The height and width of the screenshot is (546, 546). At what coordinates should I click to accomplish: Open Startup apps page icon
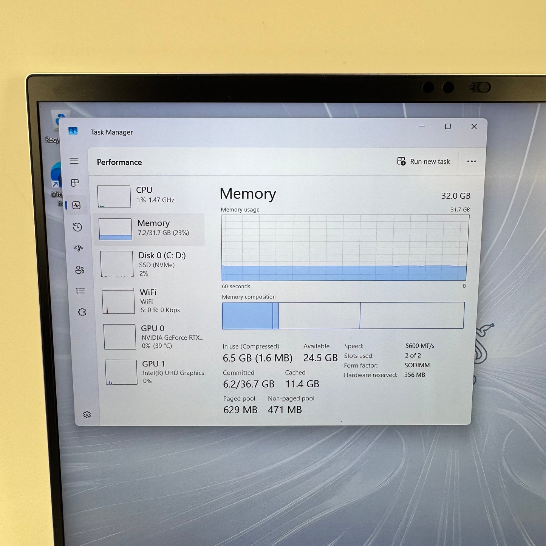click(79, 248)
